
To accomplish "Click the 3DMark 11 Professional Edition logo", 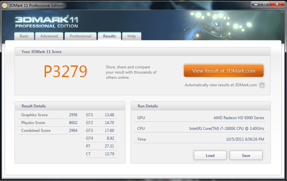I will pyautogui.click(x=46, y=22).
